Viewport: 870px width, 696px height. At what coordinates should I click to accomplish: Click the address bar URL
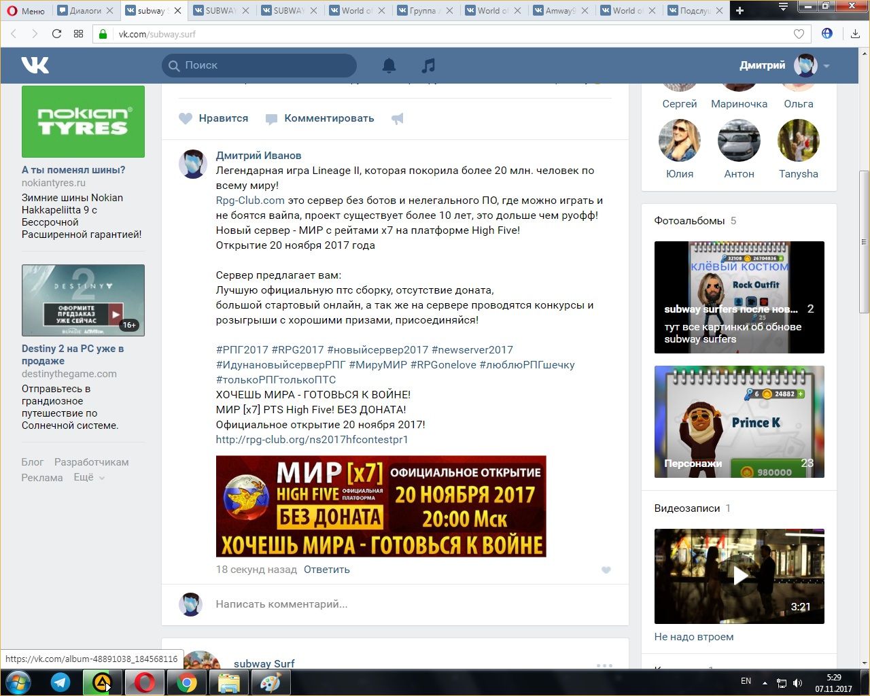click(158, 34)
